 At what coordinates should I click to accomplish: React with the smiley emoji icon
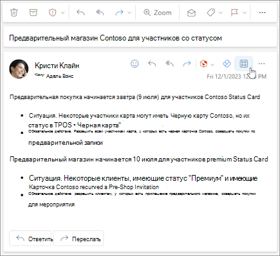tap(135, 64)
